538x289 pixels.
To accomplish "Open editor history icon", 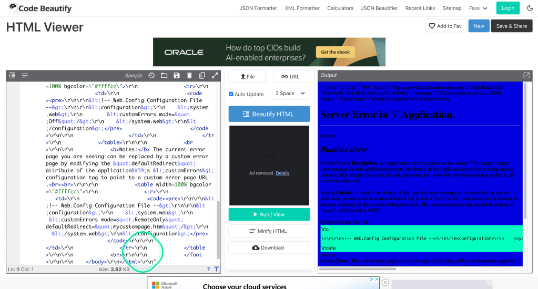I will coord(151,76).
